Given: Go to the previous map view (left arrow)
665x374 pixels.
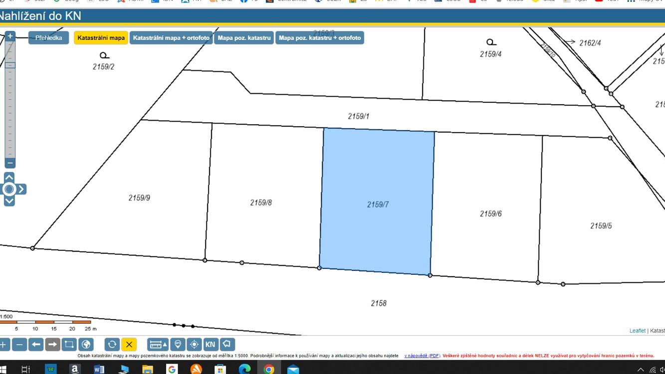Looking at the screenshot, I should click(36, 345).
